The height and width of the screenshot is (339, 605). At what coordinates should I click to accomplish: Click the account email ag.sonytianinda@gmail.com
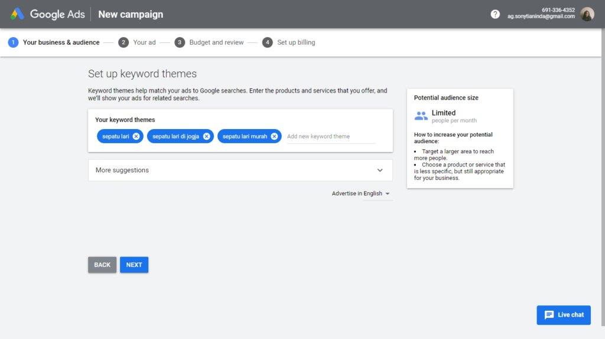click(x=541, y=17)
